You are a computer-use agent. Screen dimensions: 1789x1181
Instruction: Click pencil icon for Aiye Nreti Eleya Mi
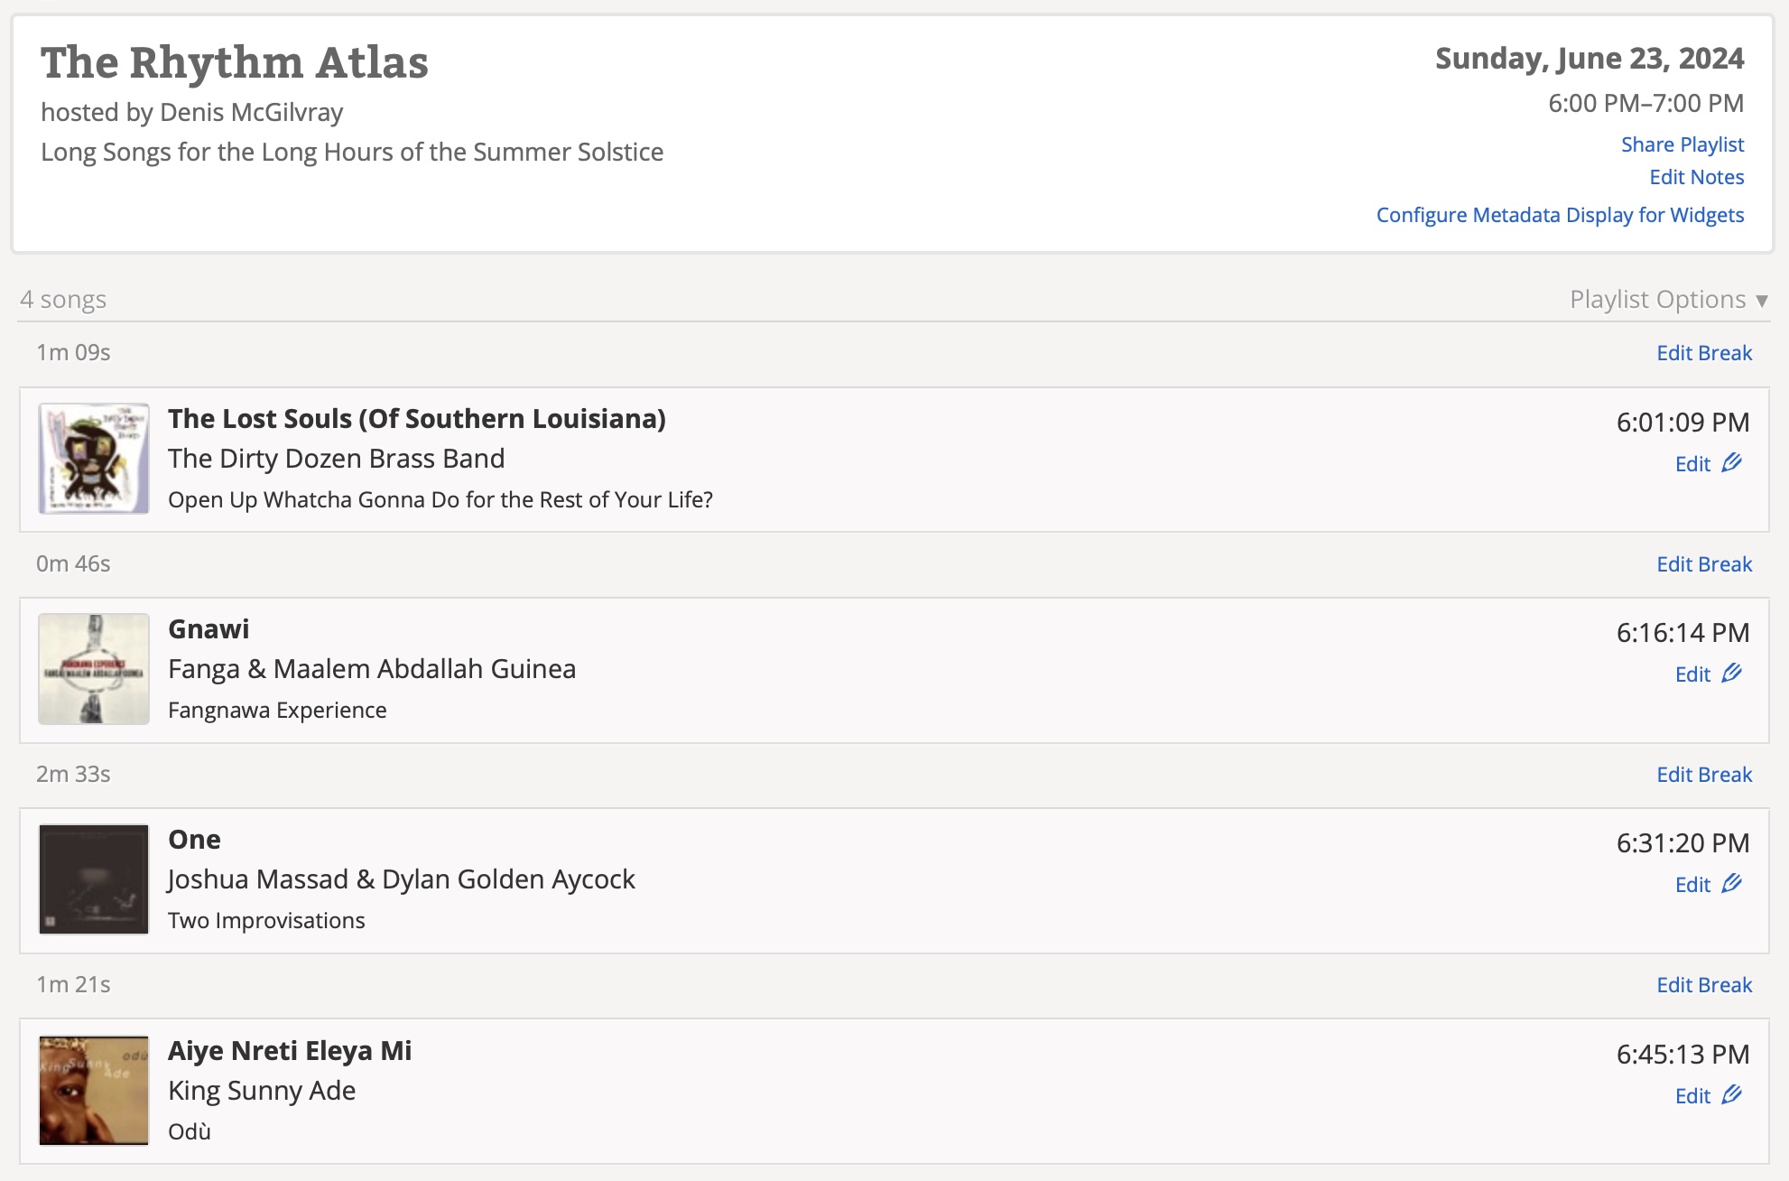(x=1731, y=1095)
